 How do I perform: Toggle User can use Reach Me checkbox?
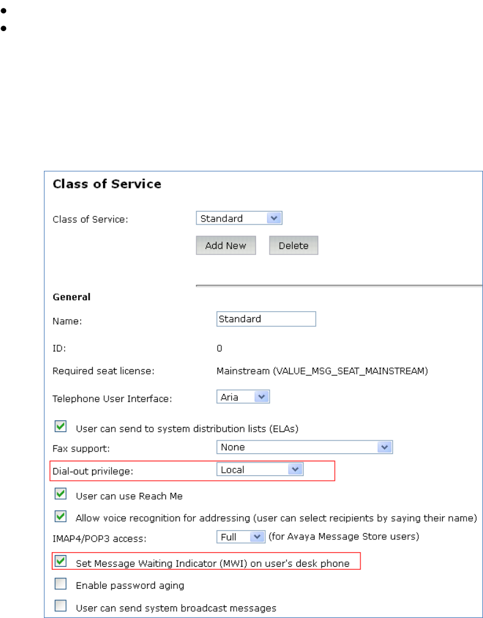pos(60,494)
